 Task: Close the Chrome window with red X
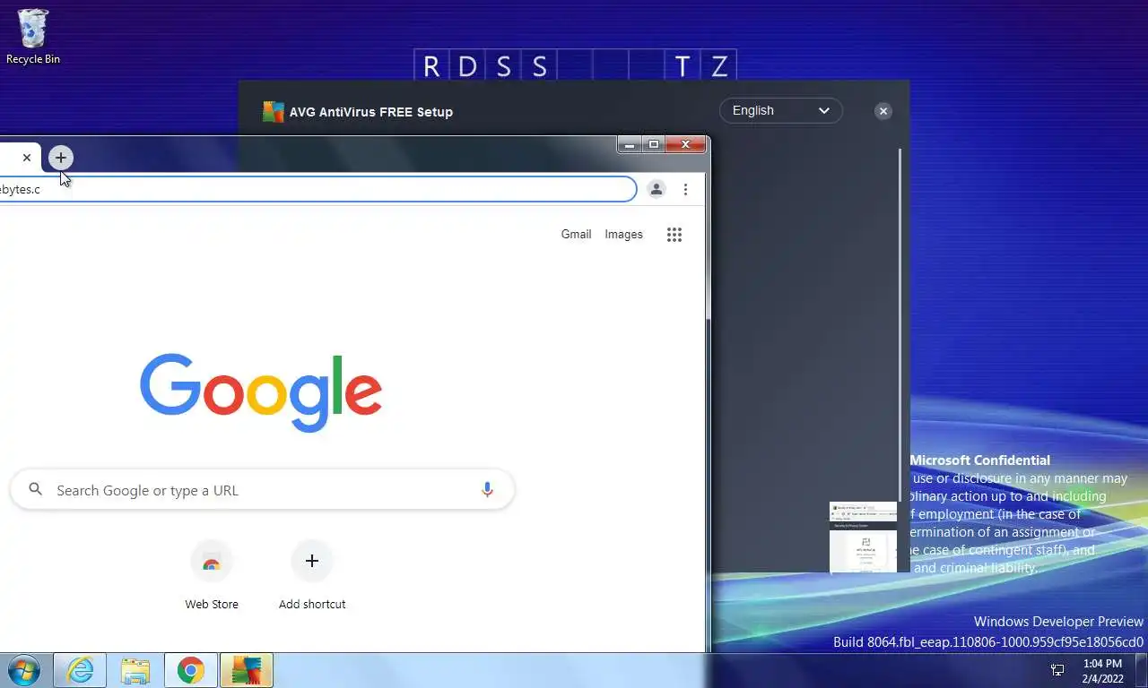click(x=686, y=145)
